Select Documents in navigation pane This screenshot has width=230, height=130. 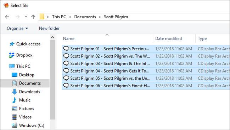[x=30, y=83]
